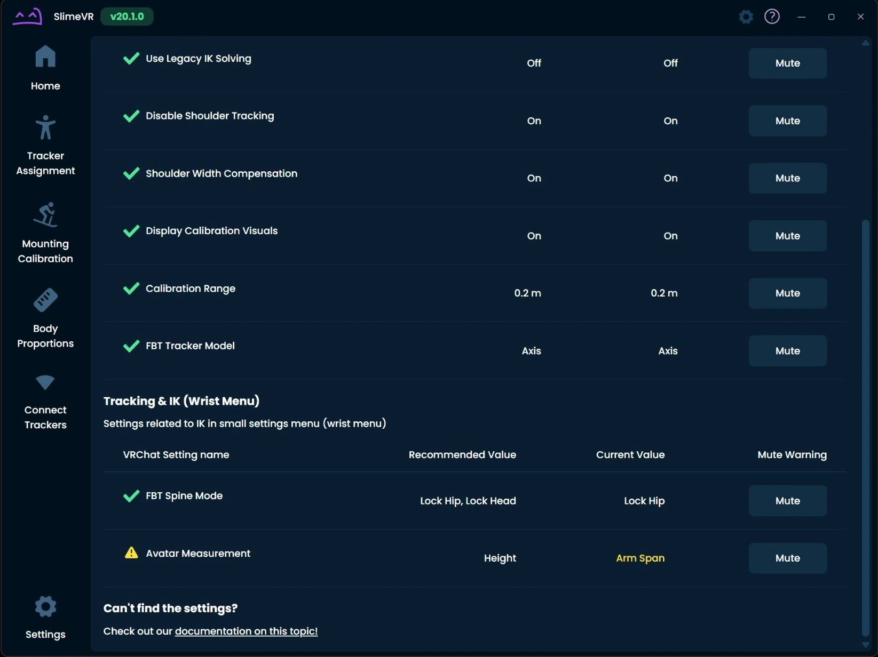The width and height of the screenshot is (878, 657).
Task: Click the 'Use Legacy IK Solving' setting name
Action: [199, 59]
